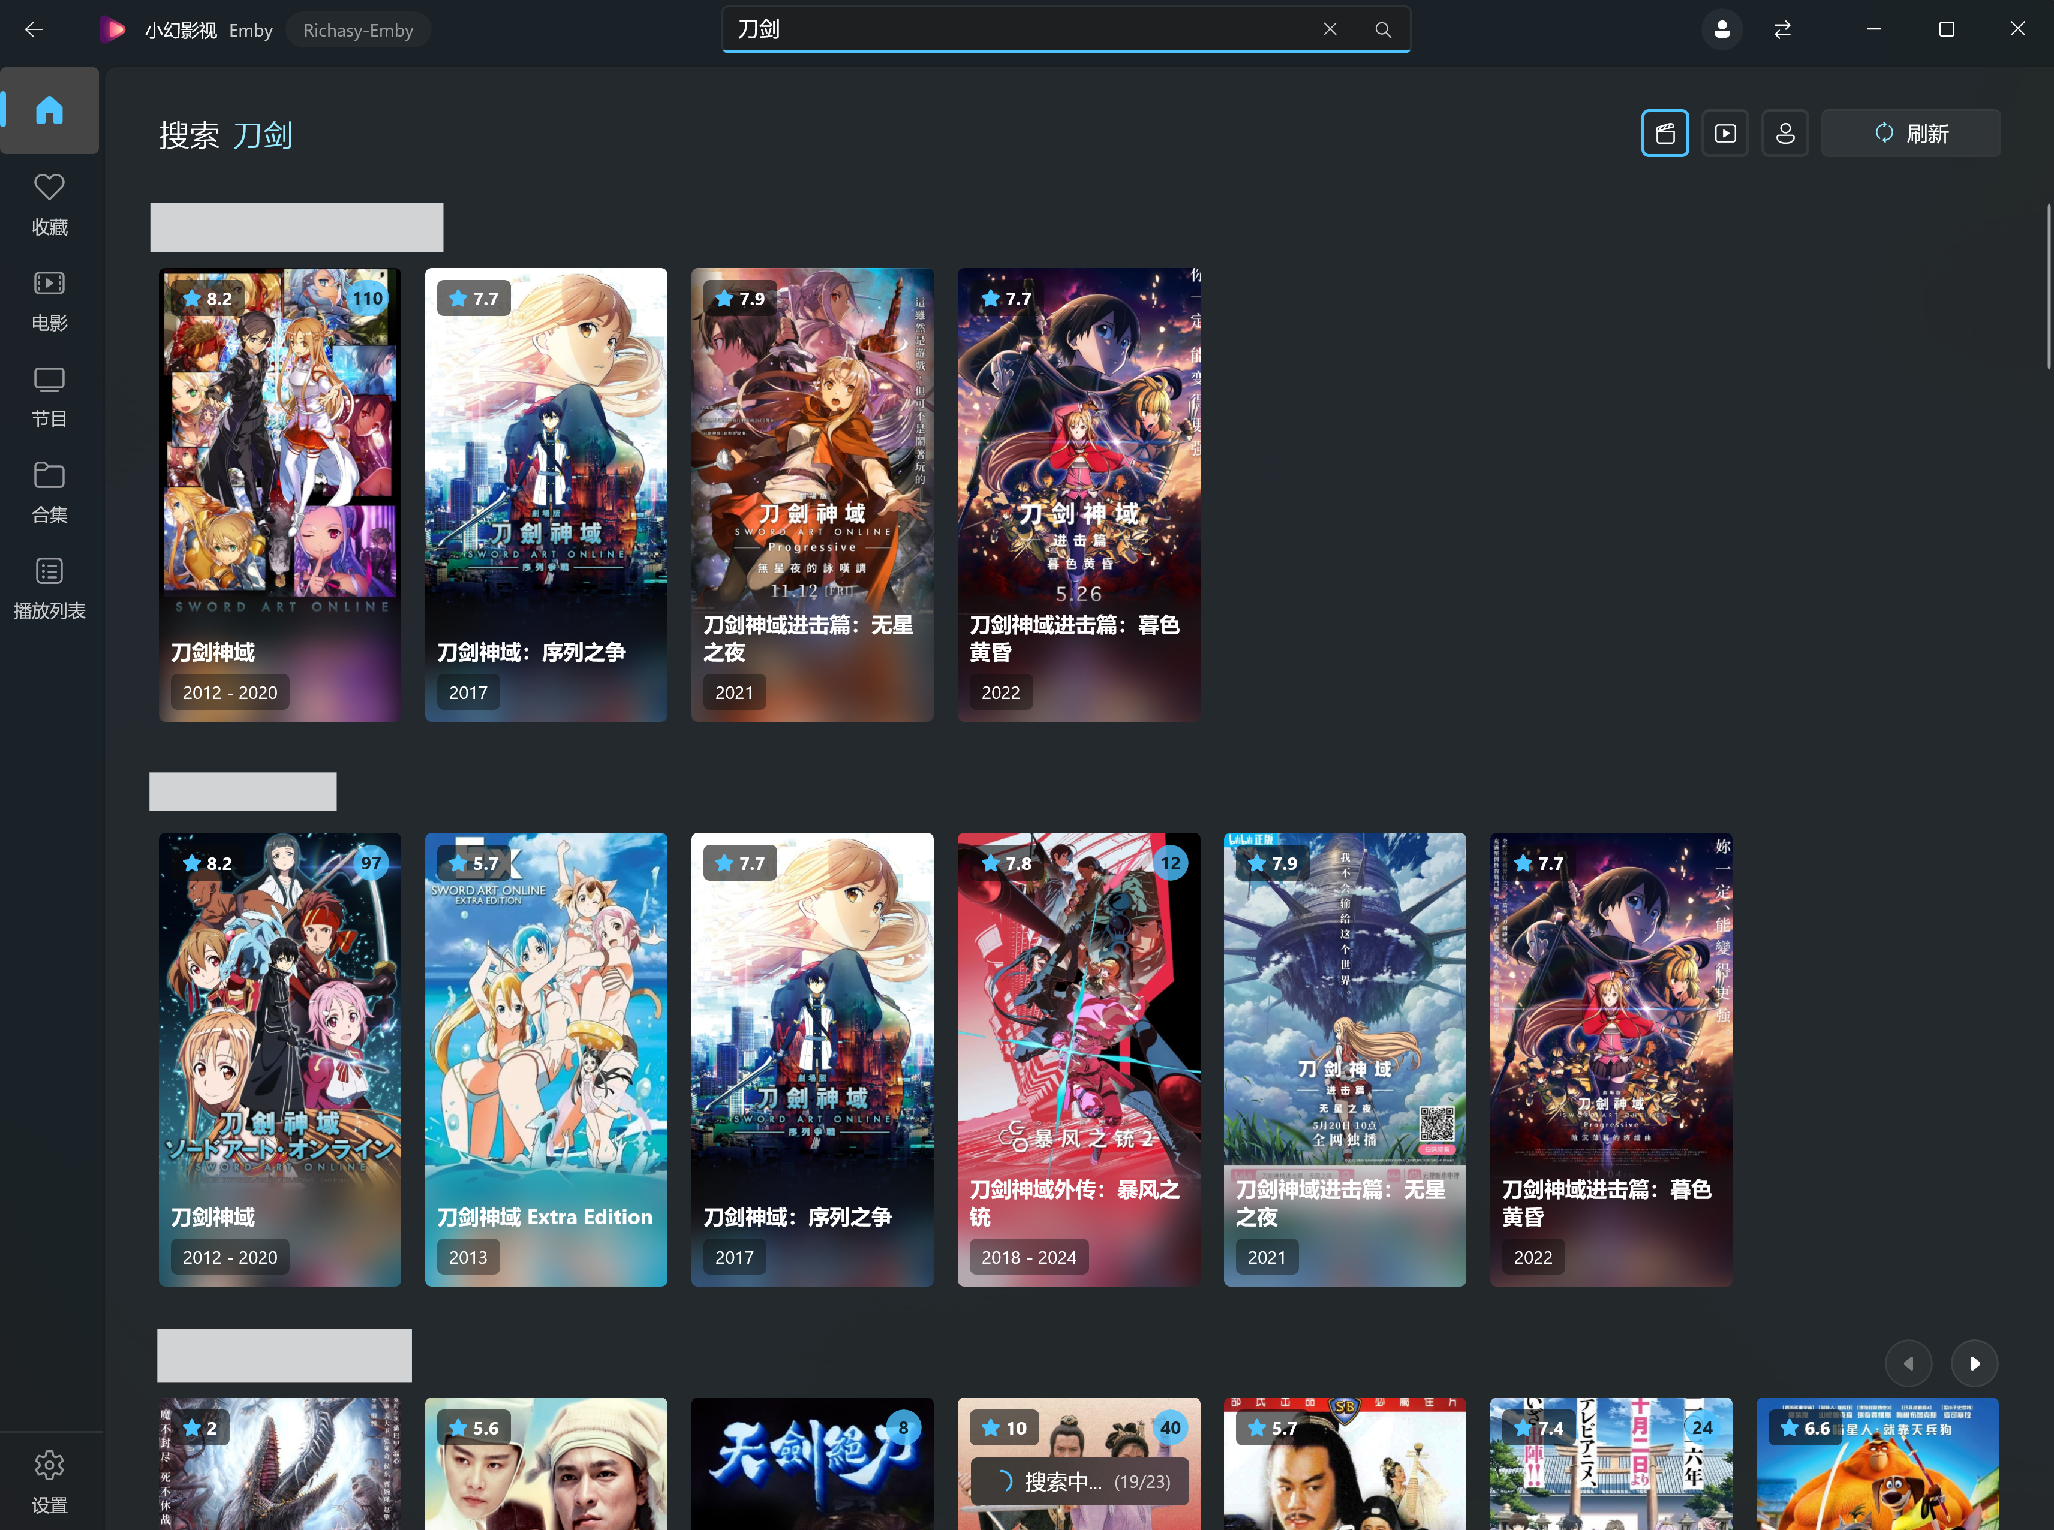Open 节目 shows section

click(49, 397)
